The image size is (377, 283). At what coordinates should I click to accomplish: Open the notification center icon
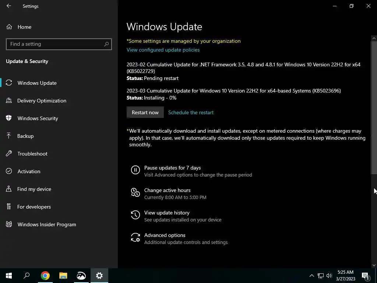(x=365, y=276)
